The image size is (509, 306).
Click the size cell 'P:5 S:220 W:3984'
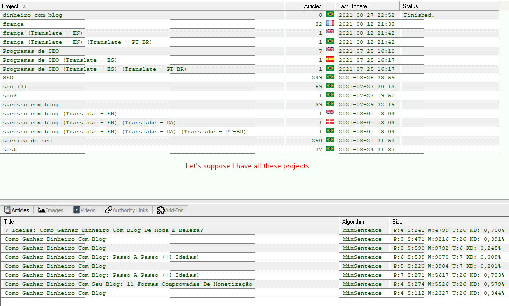447,266
